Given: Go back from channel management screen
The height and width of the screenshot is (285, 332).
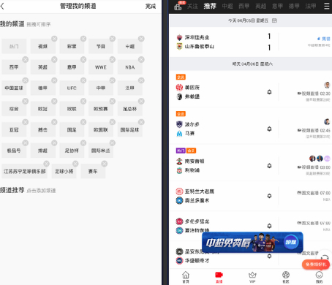Looking at the screenshot, I should [2, 6].
